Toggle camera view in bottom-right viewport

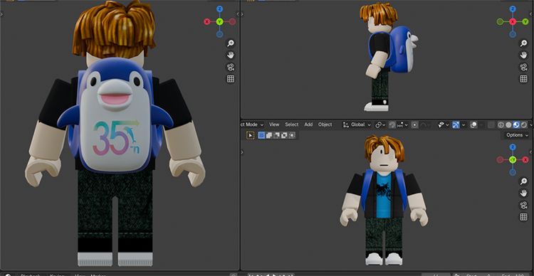[x=523, y=205]
